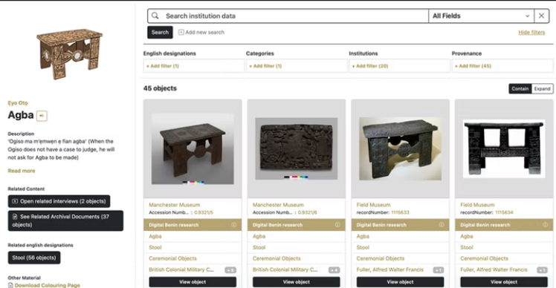Image resolution: width=556 pixels, height=288 pixels.
Task: Click the document icon beside Download Colouring Page
Action: (10, 285)
